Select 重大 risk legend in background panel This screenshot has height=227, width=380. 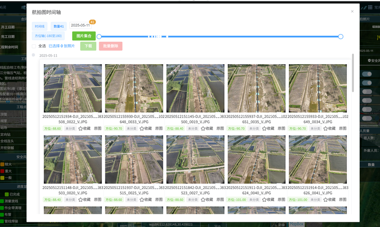click(x=6, y=171)
